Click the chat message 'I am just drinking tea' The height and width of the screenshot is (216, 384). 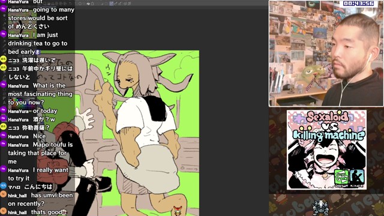click(x=38, y=43)
